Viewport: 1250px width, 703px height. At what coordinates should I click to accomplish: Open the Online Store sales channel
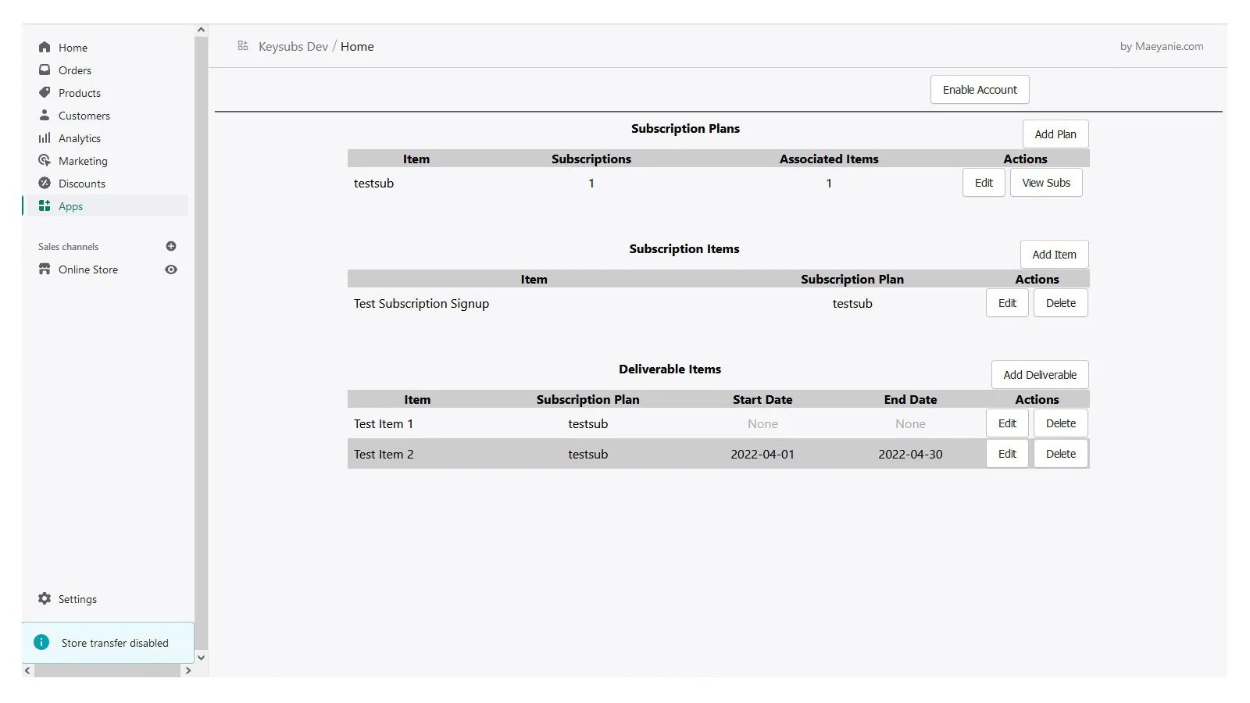[87, 269]
